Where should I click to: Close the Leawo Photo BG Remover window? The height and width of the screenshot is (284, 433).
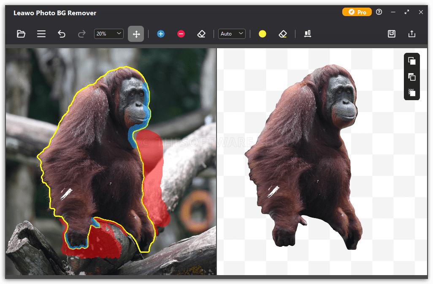pyautogui.click(x=421, y=12)
